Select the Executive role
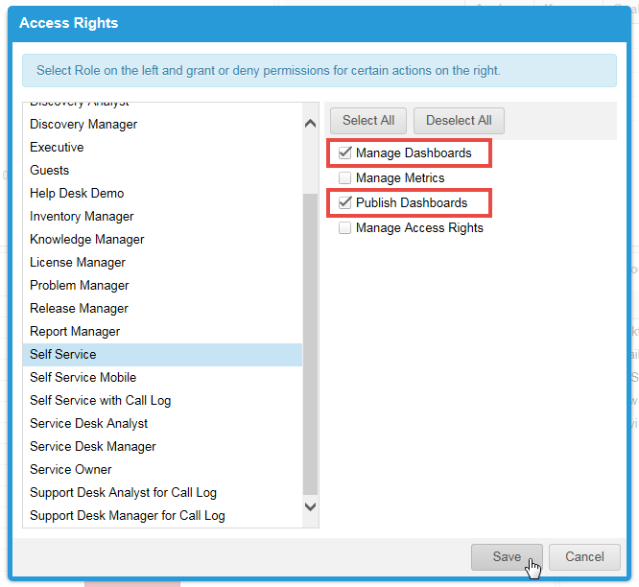The height and width of the screenshot is (587, 639). tap(57, 148)
